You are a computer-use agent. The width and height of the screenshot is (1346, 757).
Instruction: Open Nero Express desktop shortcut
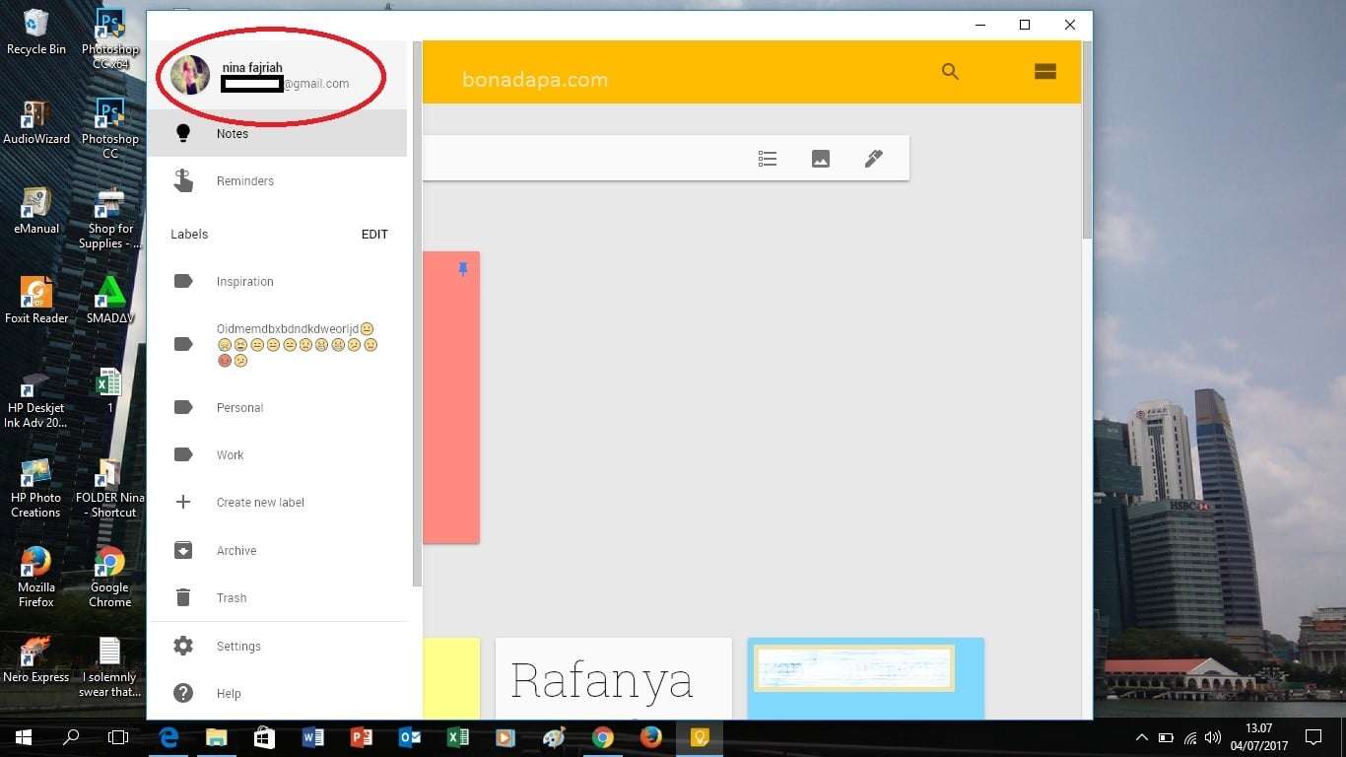tap(36, 658)
